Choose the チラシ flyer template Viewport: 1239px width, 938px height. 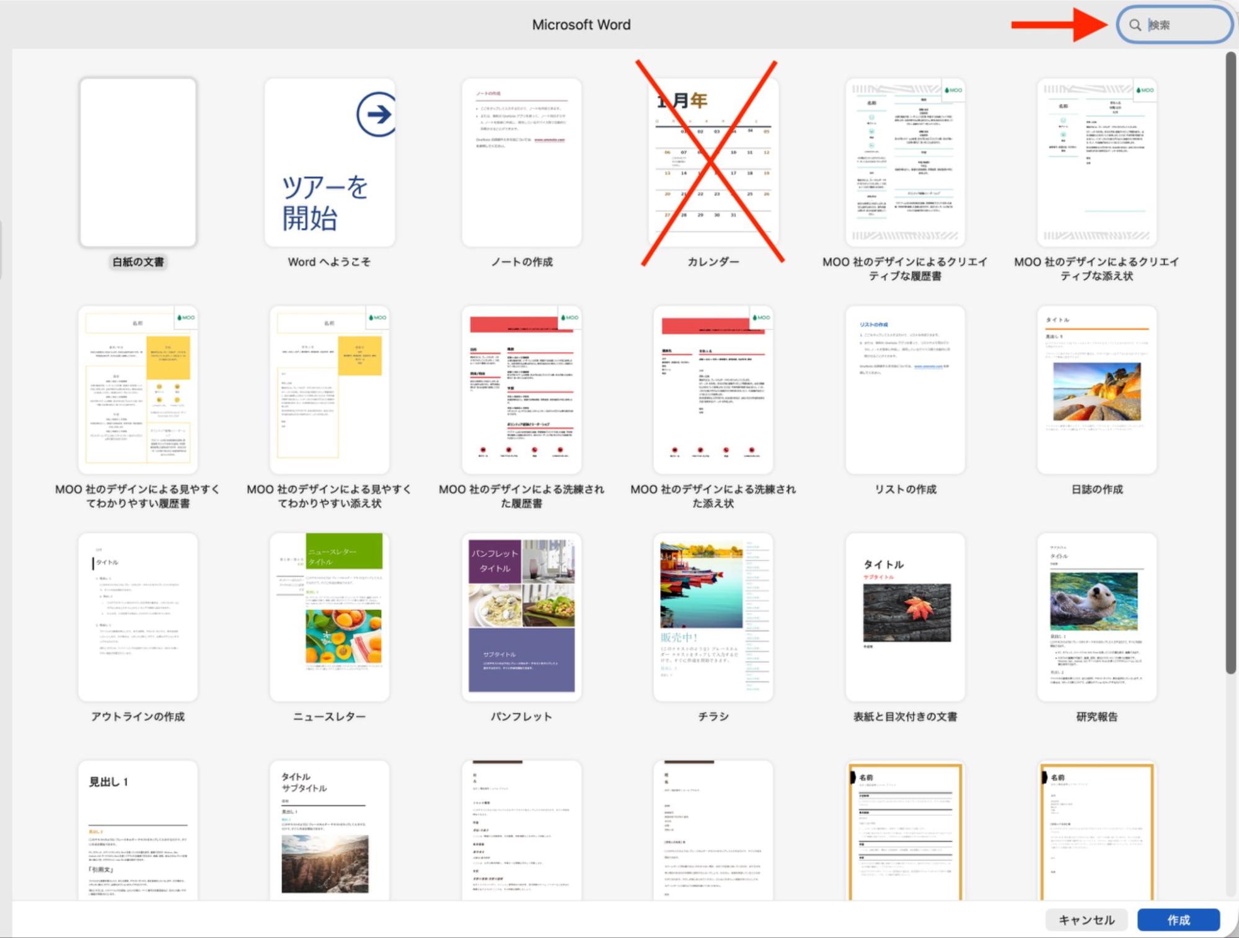point(713,617)
